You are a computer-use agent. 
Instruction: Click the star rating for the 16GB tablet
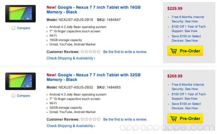coord(90,52)
